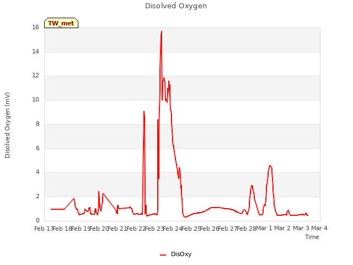The width and height of the screenshot is (353, 265).
Task: Click the Mar 2 x-axis tick label
Action: [282, 228]
